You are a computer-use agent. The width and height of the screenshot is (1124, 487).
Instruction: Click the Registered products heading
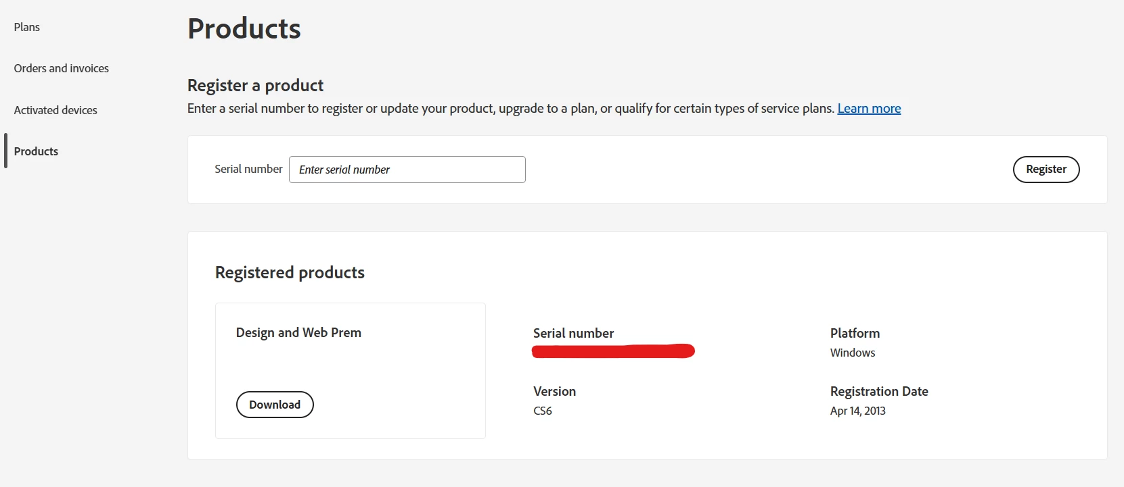[290, 272]
